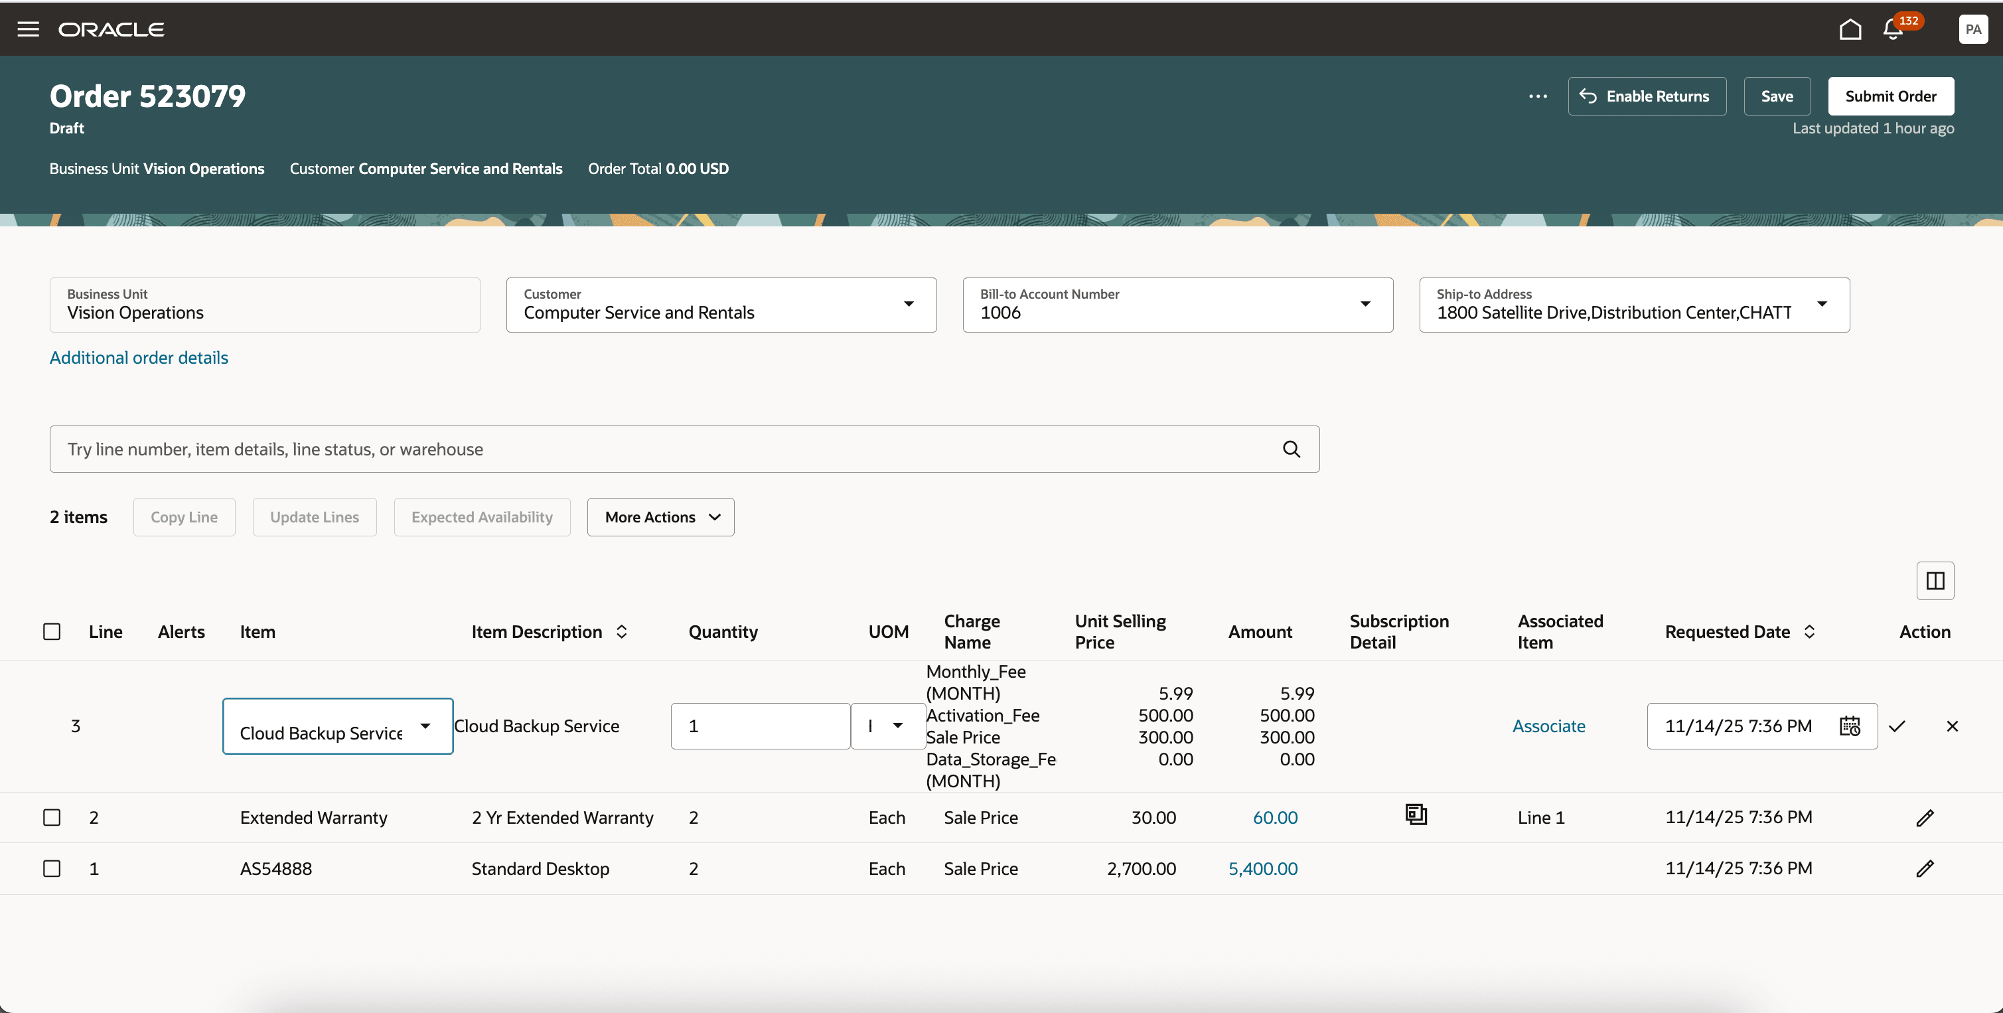The image size is (2003, 1013).
Task: Open subscription detail icon for line 2
Action: (x=1416, y=815)
